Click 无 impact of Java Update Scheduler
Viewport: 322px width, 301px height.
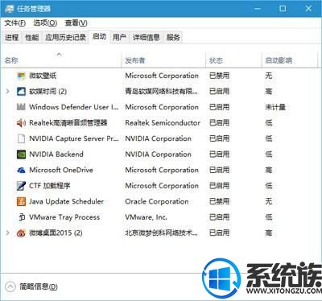pyautogui.click(x=269, y=201)
